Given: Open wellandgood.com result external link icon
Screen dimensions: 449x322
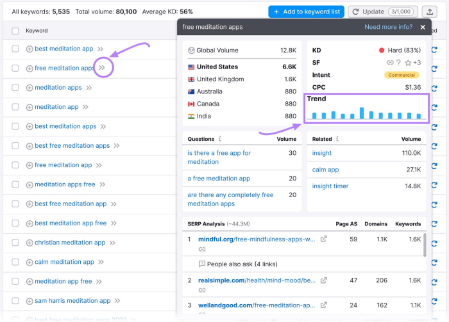Looking at the screenshot, I should (x=323, y=305).
